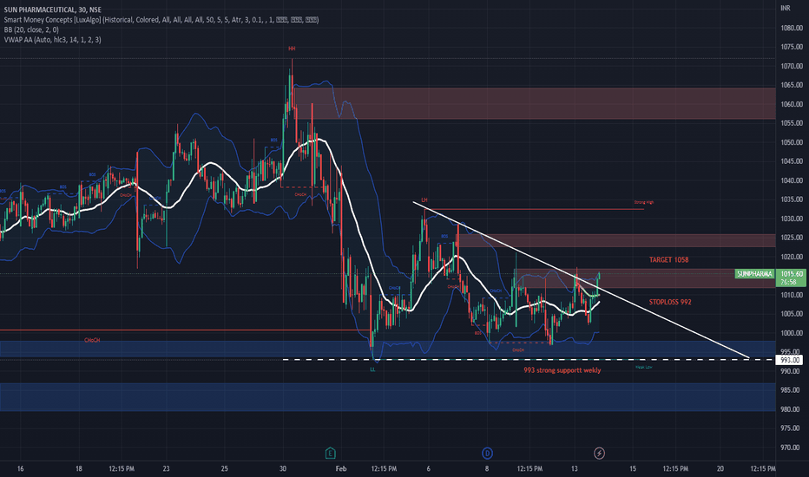Click the green SUNPHARMA symbol tag

coord(754,274)
